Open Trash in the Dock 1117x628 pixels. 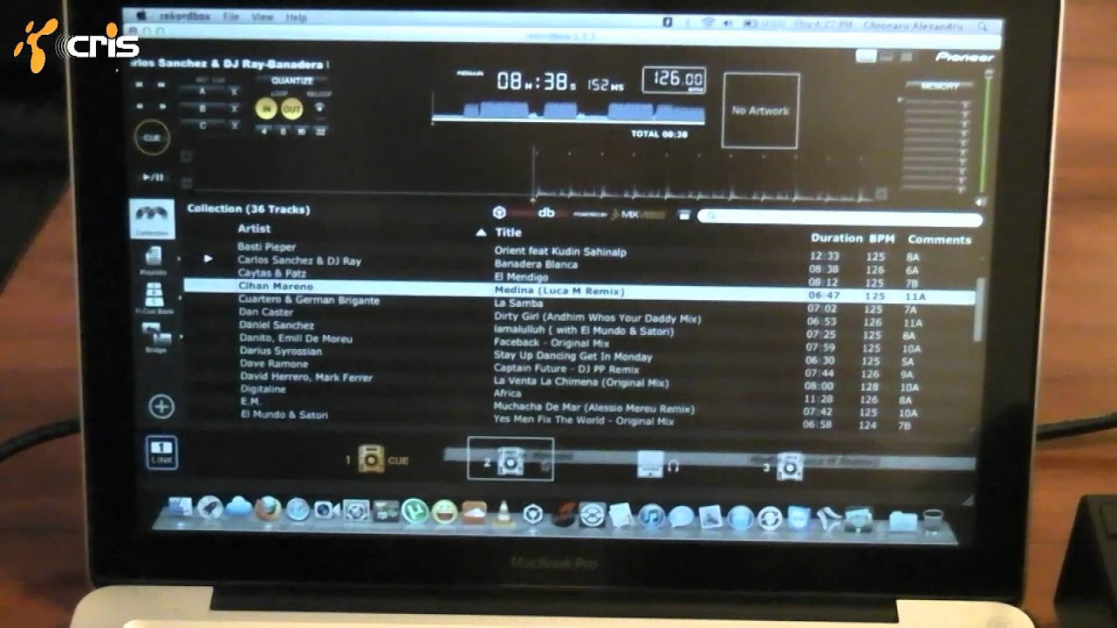pos(933,520)
